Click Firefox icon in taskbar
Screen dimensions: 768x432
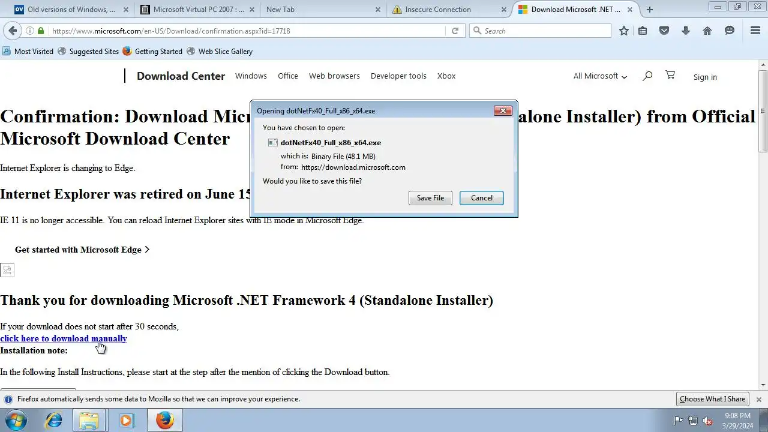click(x=164, y=421)
